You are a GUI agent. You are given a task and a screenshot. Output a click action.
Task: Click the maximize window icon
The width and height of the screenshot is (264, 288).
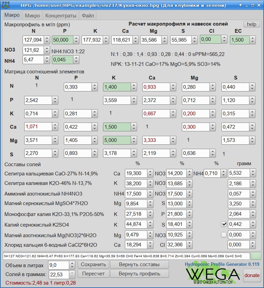click(253, 5)
